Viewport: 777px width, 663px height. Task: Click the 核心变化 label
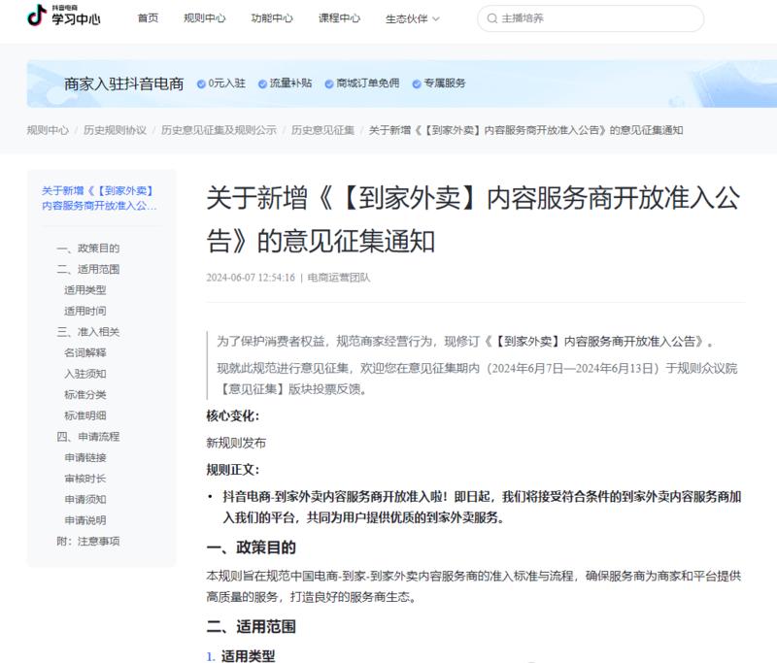233,415
